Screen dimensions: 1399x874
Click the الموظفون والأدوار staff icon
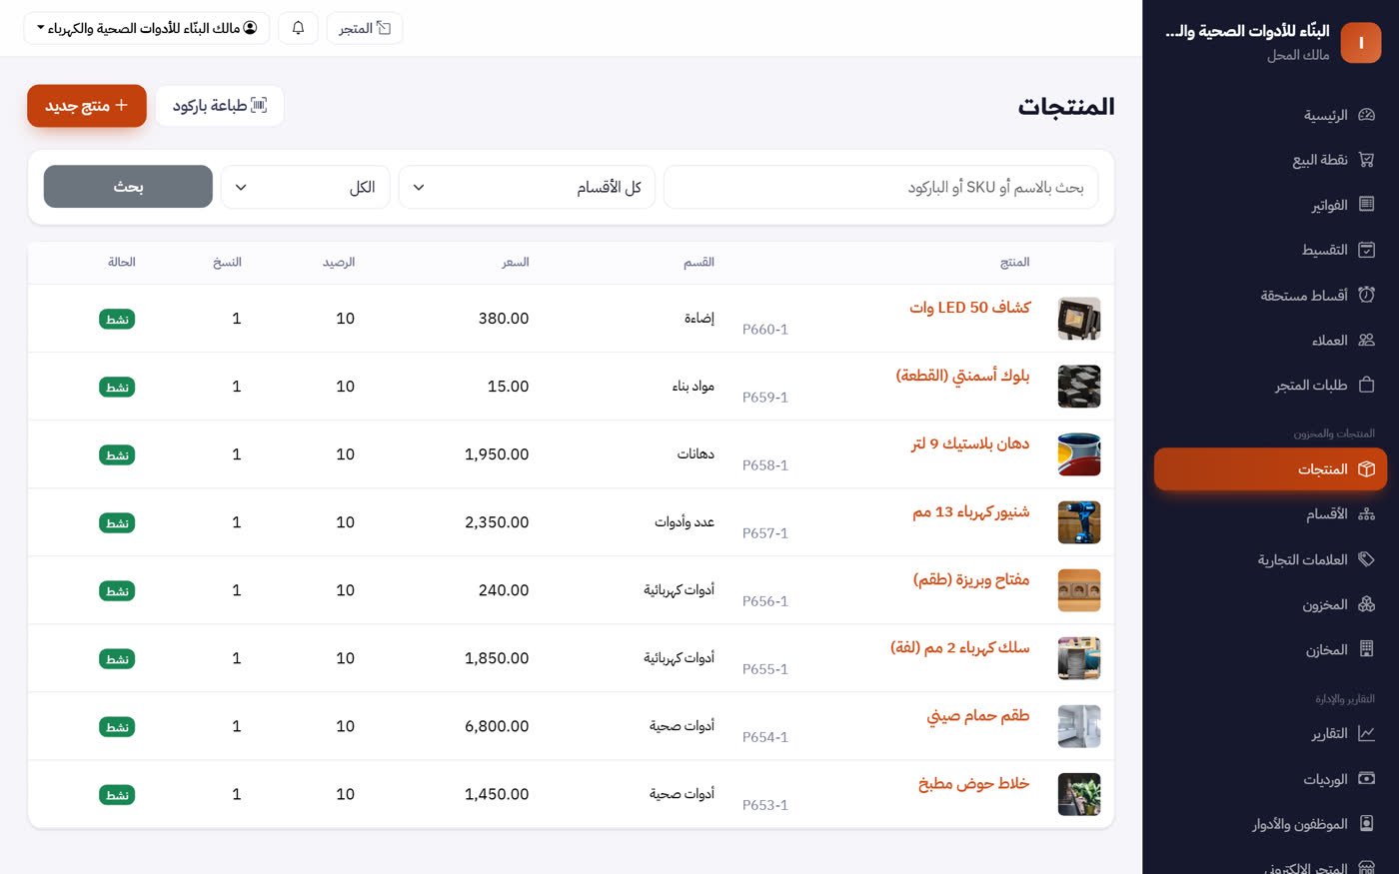pyautogui.click(x=1366, y=824)
